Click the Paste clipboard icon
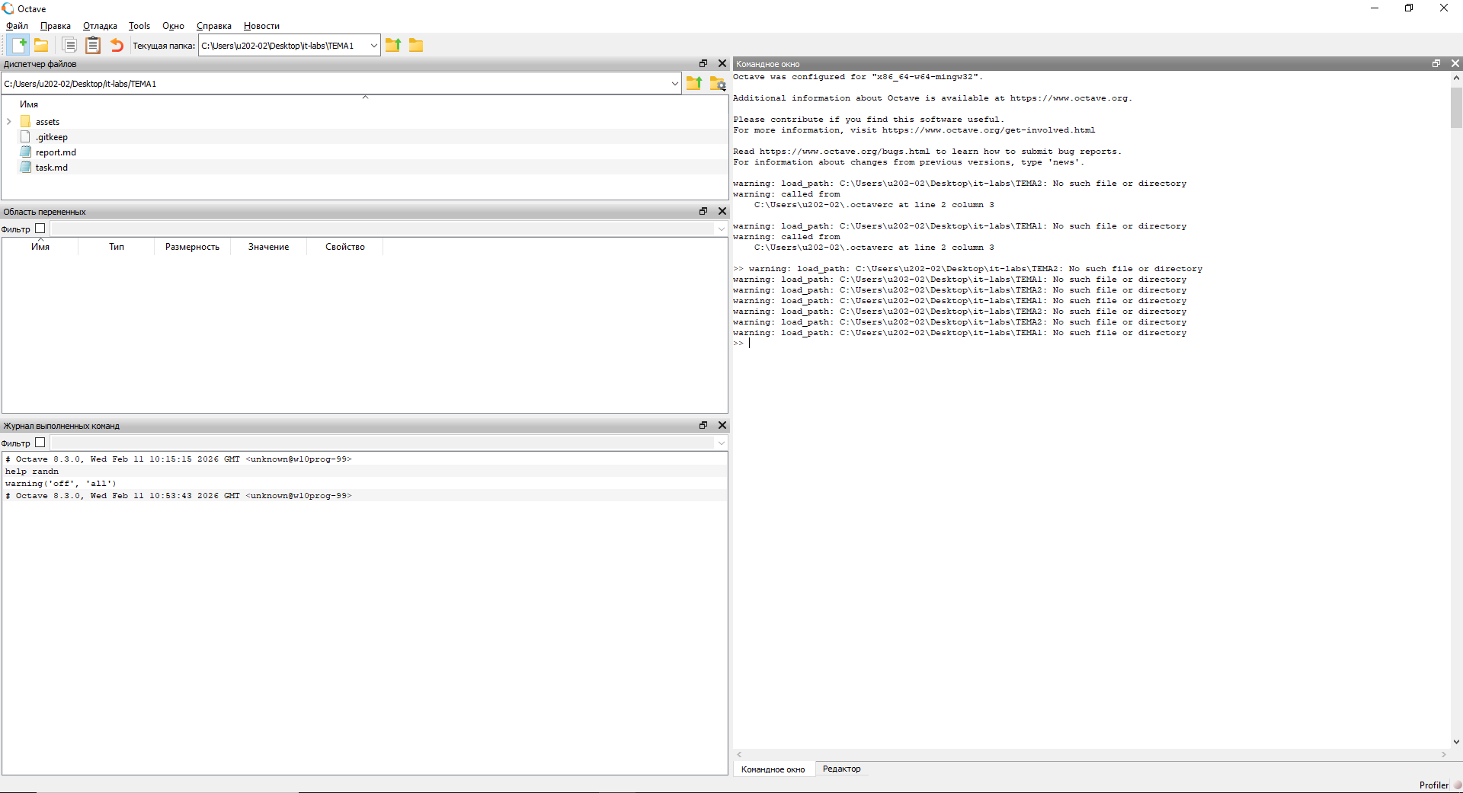This screenshot has height=793, width=1463. [93, 45]
